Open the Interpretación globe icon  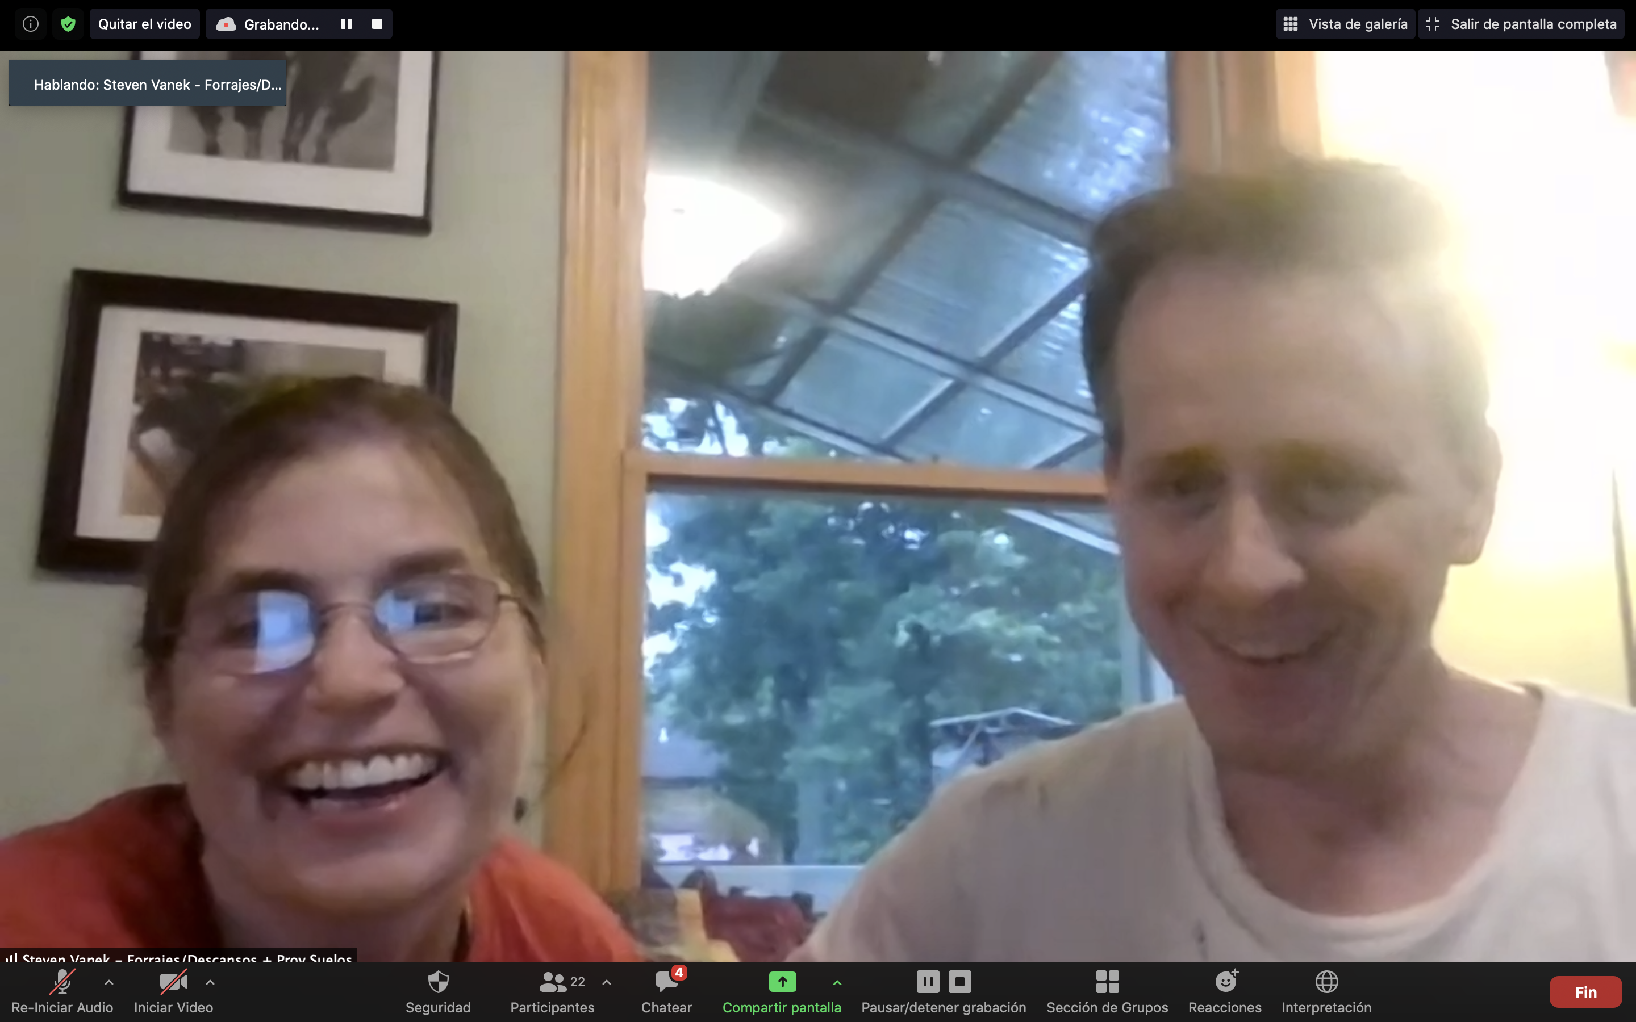pos(1326,982)
